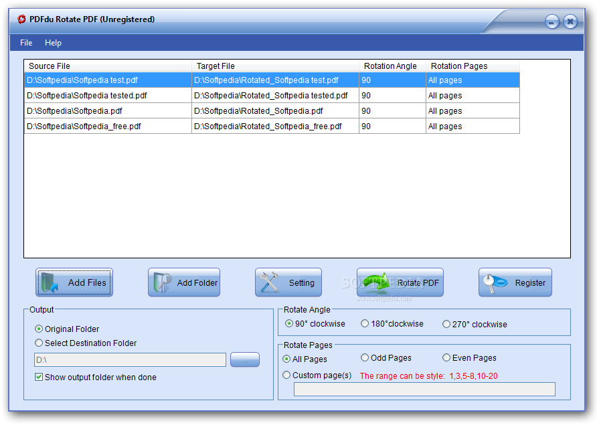Click the browse '...' destination button
599x425 pixels.
click(245, 359)
